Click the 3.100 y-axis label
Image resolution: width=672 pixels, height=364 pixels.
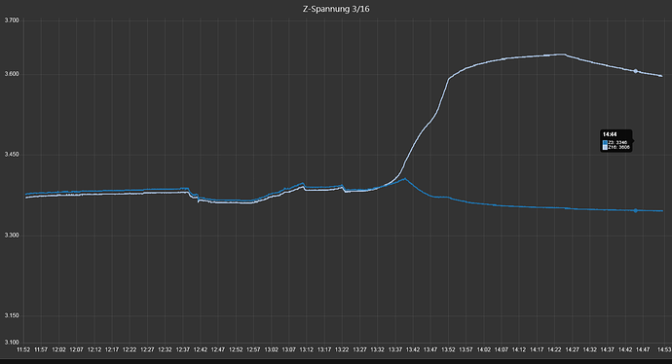(x=12, y=343)
